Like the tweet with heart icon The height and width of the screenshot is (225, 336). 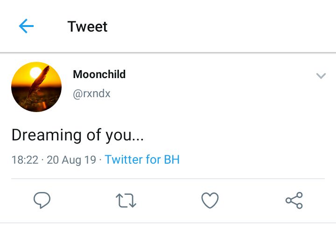[210, 200]
